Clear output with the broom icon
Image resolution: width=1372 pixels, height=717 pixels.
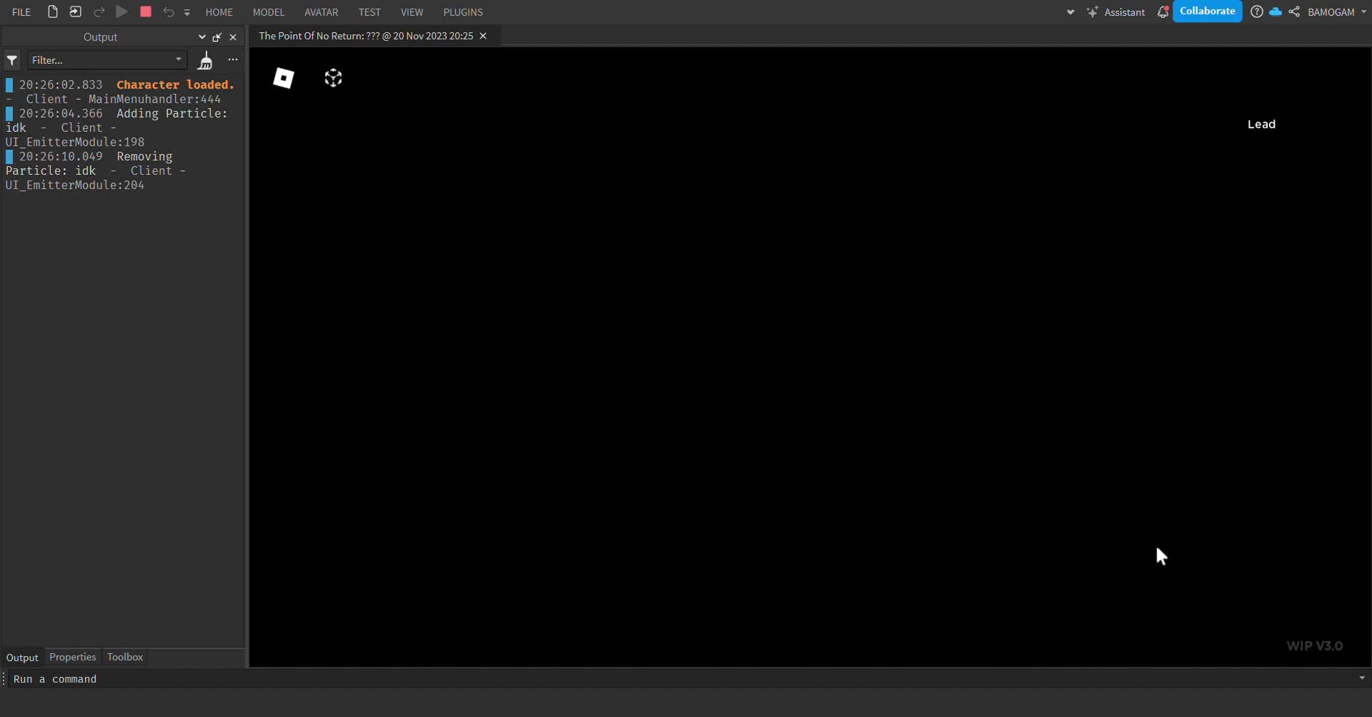pos(205,61)
